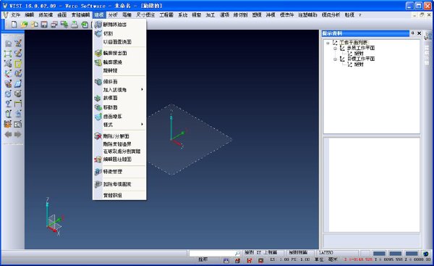The height and width of the screenshot is (266, 434).
Task: Collapse the 系統工作平面 tree node
Action: [x=335, y=49]
